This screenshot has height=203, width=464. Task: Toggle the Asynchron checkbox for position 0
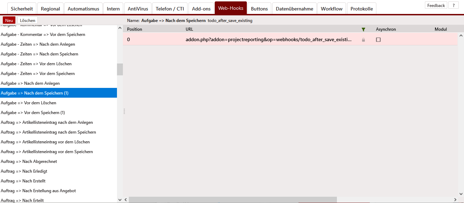378,40
